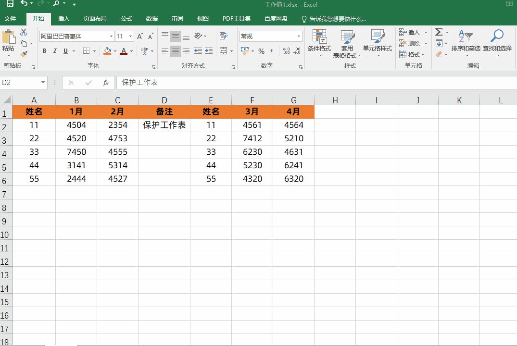Toggle center horizontal alignment
This screenshot has height=346, width=517.
pos(176,51)
